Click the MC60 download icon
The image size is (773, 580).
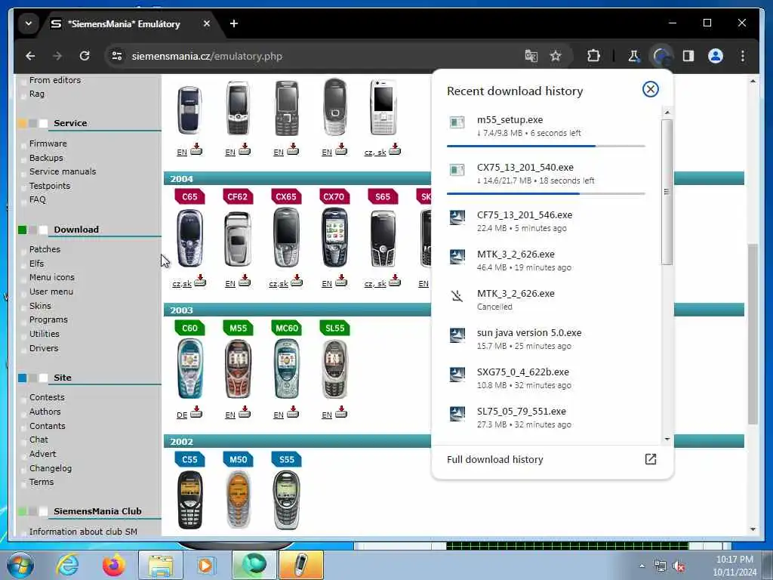point(293,412)
